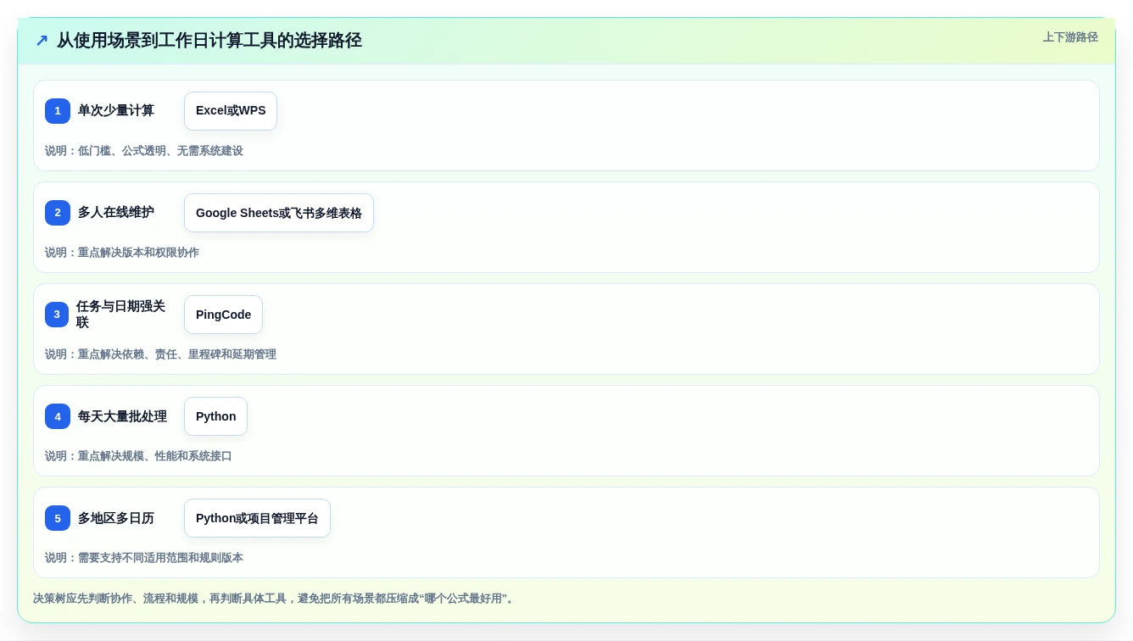Select the Python或项目管理平台 chip
This screenshot has width=1133, height=641.
(257, 518)
